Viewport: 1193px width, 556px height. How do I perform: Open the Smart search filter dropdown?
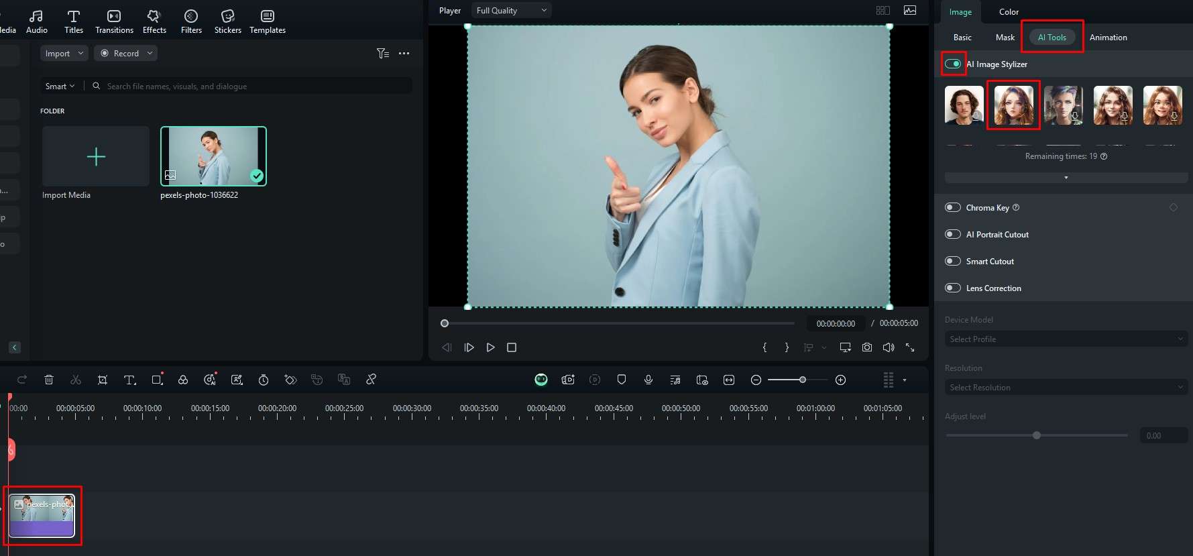tap(60, 86)
